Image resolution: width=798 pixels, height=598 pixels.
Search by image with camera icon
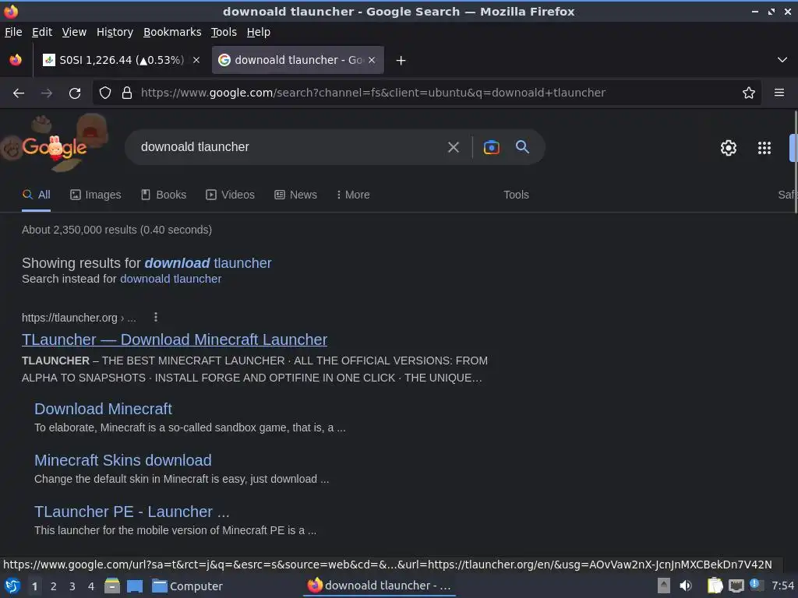click(491, 147)
